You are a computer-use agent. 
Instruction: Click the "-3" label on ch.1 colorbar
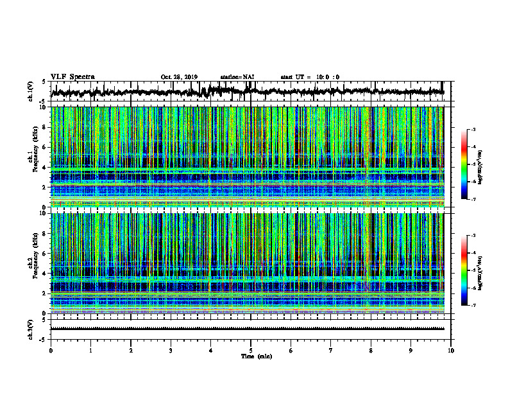click(x=473, y=130)
